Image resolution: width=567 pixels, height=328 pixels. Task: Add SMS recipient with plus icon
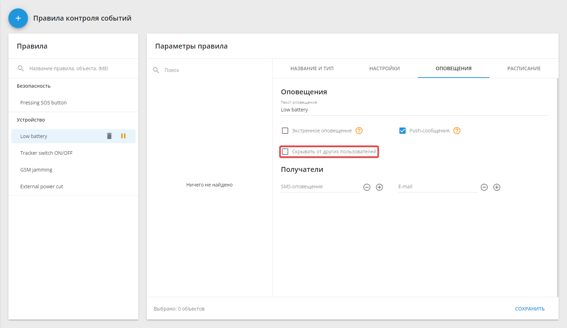pos(379,187)
